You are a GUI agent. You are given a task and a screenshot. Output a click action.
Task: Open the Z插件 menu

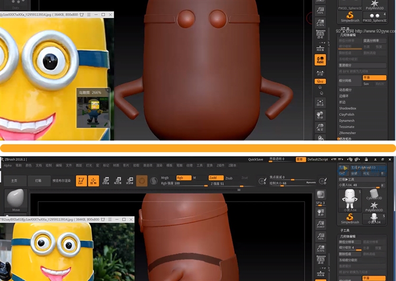(220, 165)
